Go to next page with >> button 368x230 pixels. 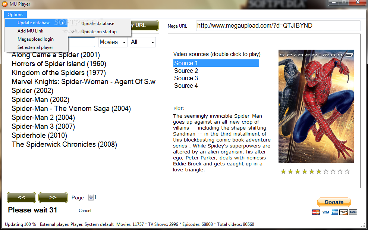click(x=53, y=198)
